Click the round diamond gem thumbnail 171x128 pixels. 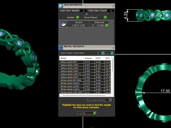[63, 24]
